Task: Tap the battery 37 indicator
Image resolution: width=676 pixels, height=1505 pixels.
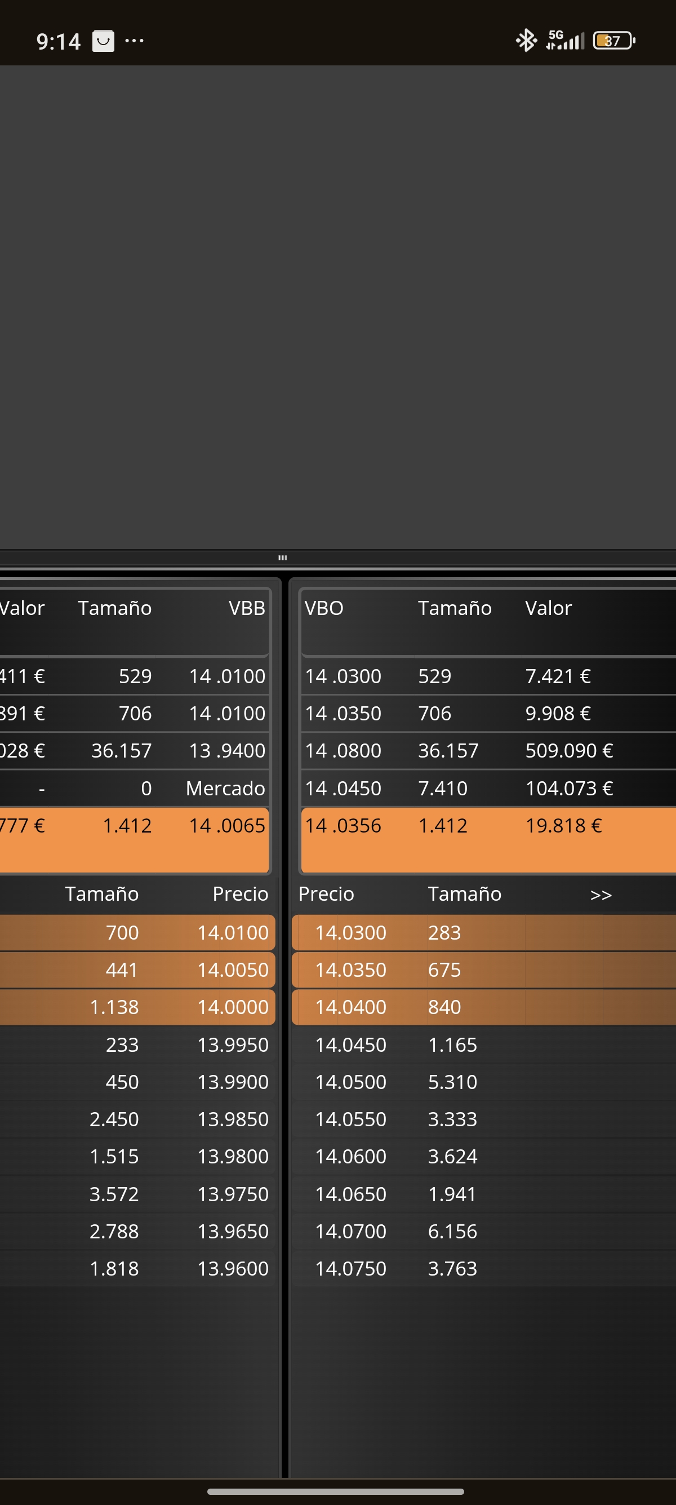Action: click(x=613, y=41)
